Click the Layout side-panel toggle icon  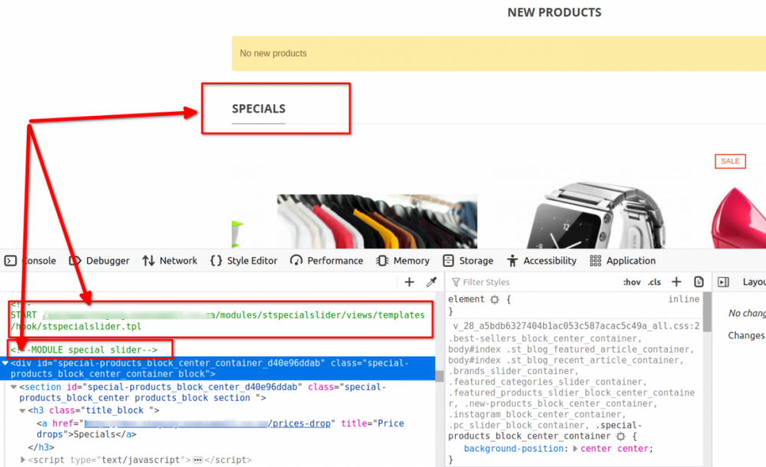point(722,281)
